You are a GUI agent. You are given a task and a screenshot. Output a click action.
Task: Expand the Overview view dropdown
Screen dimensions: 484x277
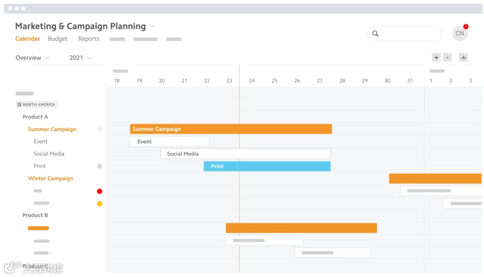pyautogui.click(x=32, y=58)
